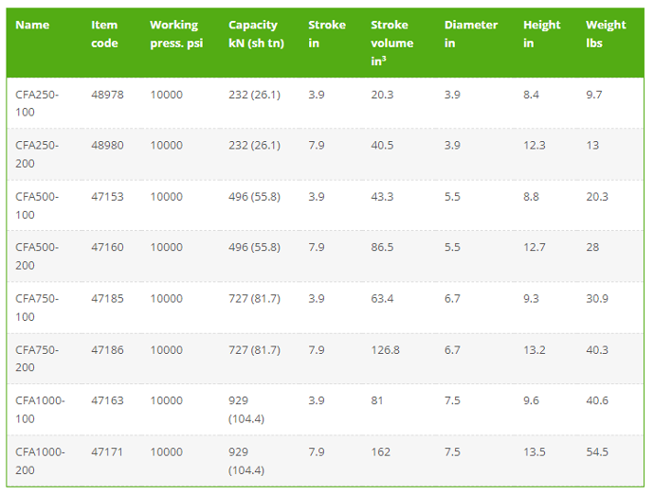Viewport: 654px width, 495px height.
Task: Select the 54.5 weight value
Action: pos(597,452)
